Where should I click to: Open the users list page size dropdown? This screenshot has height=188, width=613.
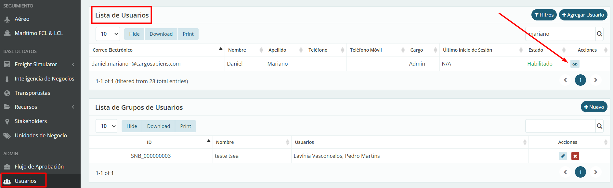108,34
